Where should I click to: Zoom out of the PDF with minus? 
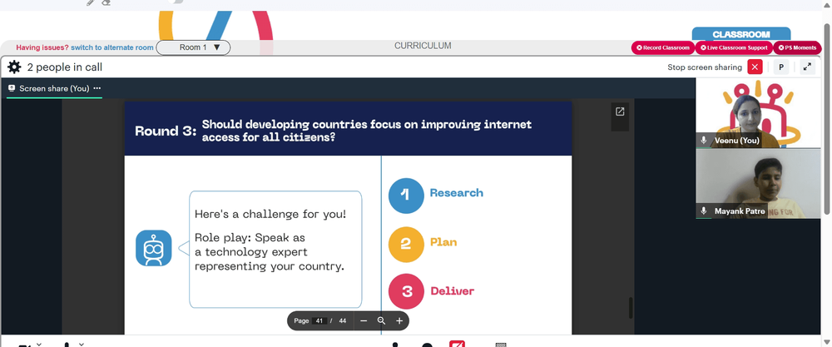[x=364, y=321]
